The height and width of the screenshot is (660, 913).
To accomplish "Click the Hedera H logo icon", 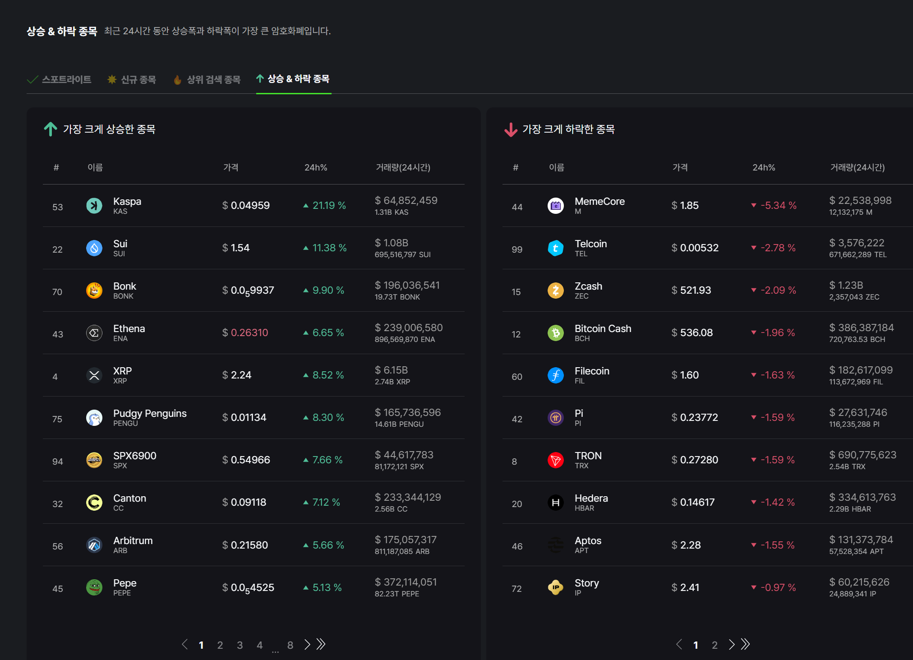I will [555, 503].
